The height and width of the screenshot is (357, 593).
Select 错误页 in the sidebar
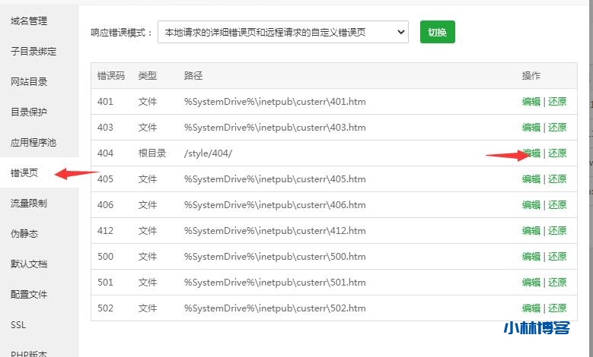[24, 172]
